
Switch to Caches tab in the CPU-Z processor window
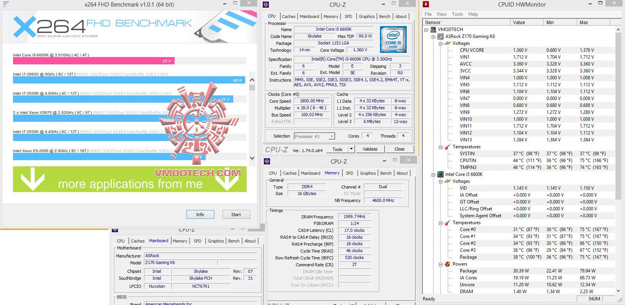[288, 16]
